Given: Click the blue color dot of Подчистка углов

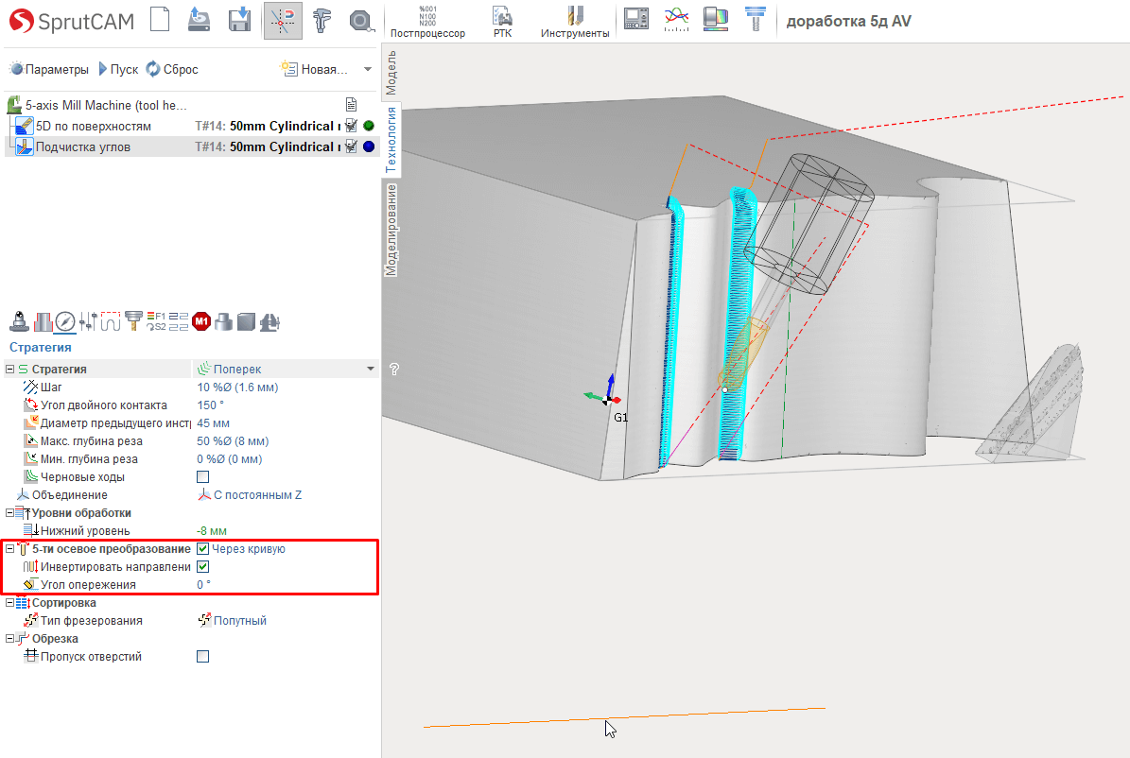Looking at the screenshot, I should click(369, 147).
